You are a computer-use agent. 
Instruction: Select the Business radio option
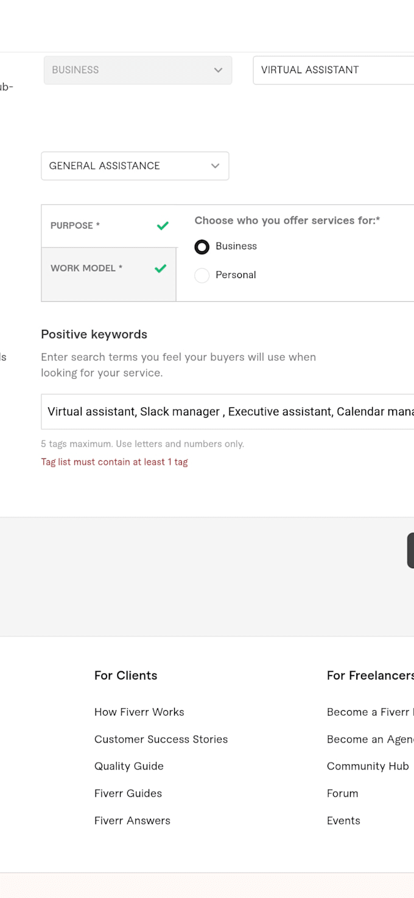tap(202, 247)
